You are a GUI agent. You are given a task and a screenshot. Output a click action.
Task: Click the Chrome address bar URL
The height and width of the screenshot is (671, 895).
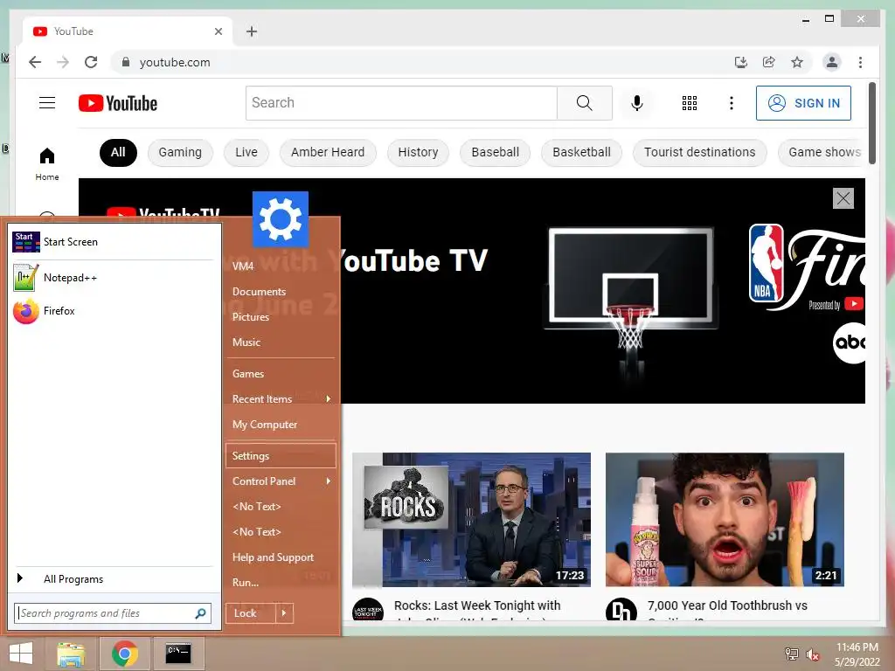175,62
